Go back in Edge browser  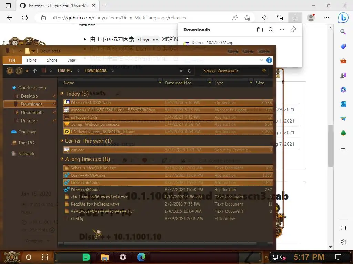[x=9, y=18]
